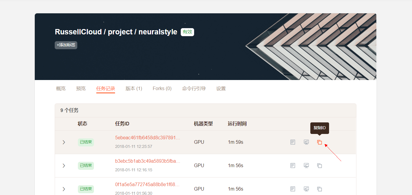Click the +添加标签 button
Viewport: 412px width, 195px height.
click(x=66, y=45)
